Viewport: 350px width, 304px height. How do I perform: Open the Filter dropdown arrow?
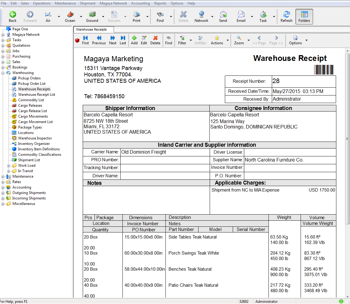(191, 40)
